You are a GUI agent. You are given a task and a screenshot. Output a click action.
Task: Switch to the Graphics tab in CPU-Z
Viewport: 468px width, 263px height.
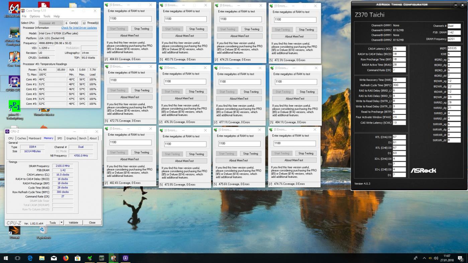(x=71, y=138)
